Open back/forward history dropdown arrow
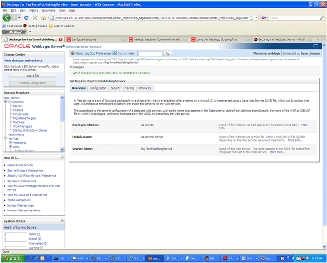This screenshot has height=263, width=327. click(19, 18)
